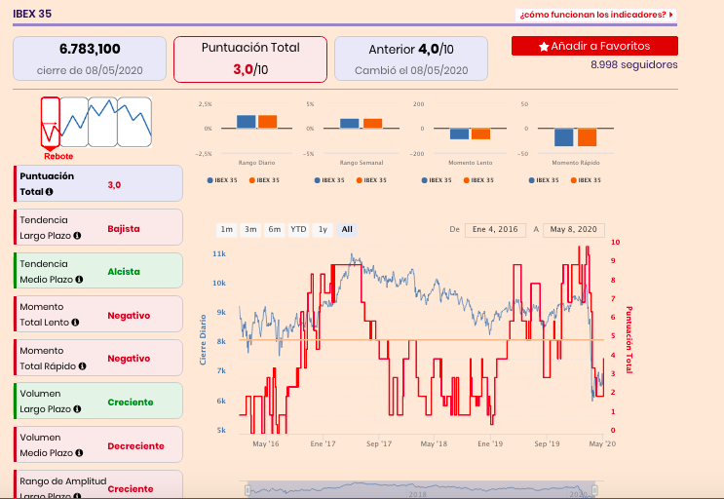
Task: Click the Puntuación Total 3,0/10 card
Action: 250,59
